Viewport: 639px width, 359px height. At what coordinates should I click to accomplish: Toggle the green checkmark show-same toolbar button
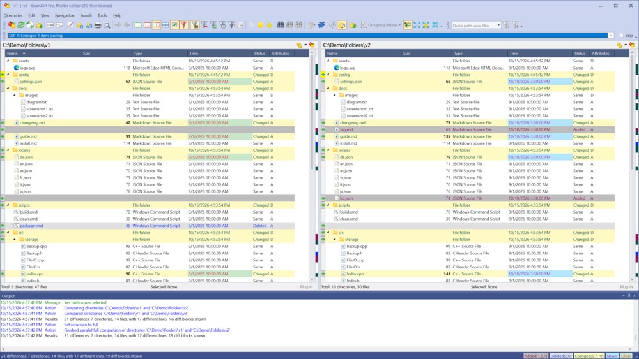coord(174,26)
